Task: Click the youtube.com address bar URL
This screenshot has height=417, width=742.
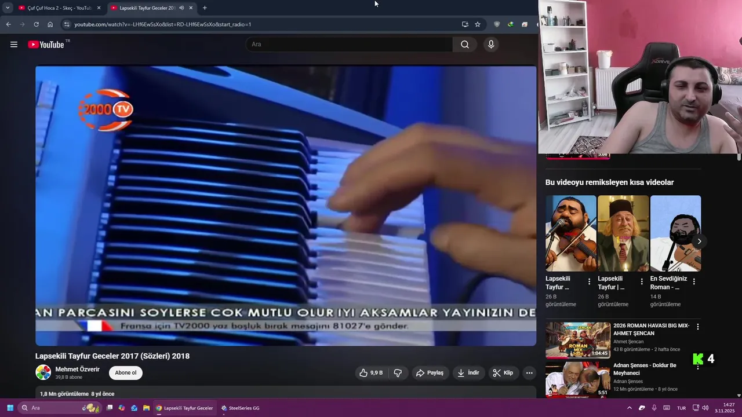Action: point(162,24)
